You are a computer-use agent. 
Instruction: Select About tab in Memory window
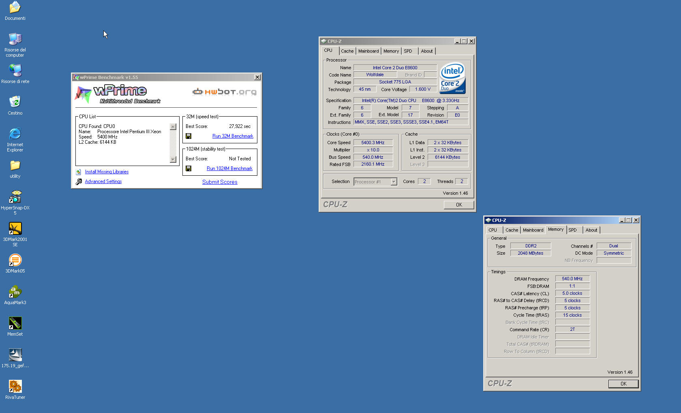[x=591, y=230]
